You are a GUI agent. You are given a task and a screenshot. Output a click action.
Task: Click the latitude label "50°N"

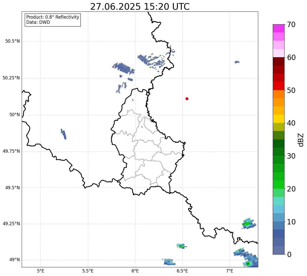point(15,115)
